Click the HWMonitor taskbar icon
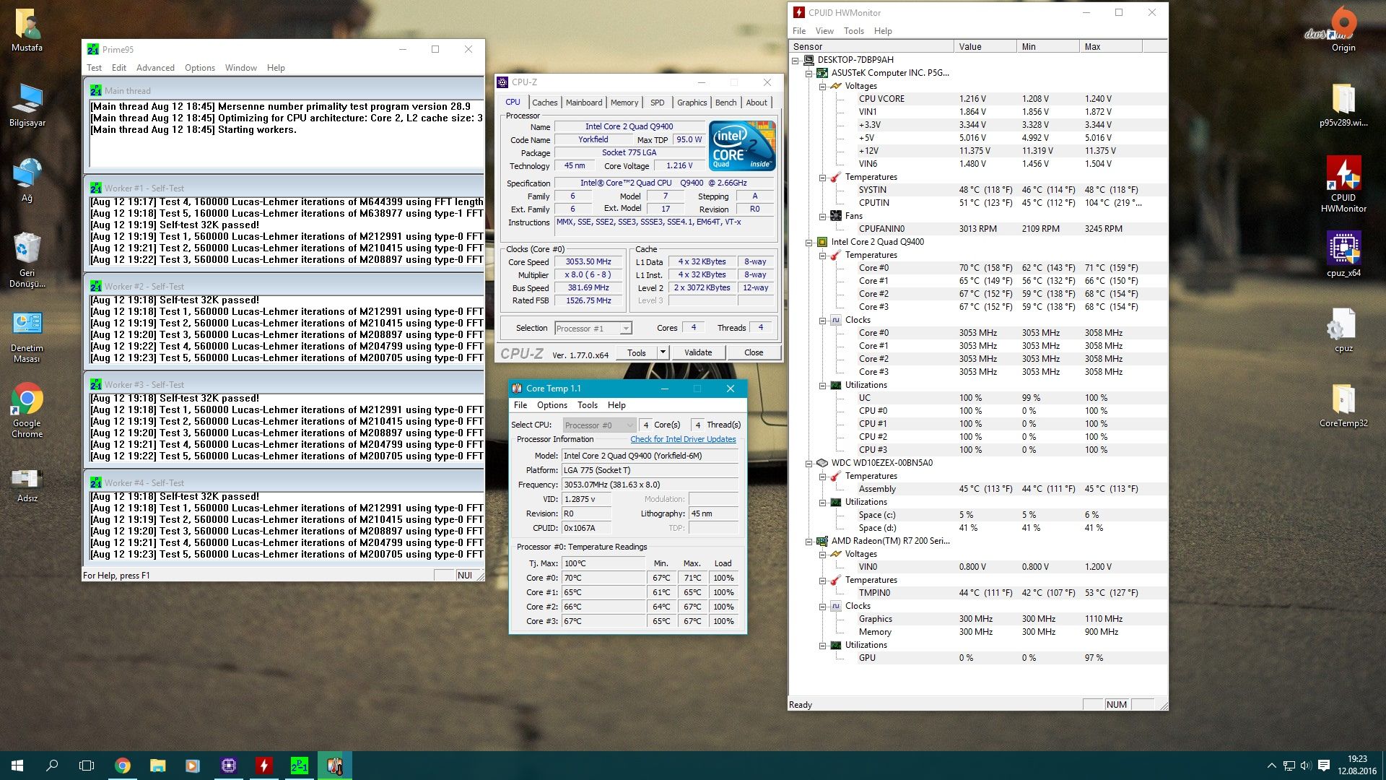1386x780 pixels. click(264, 766)
